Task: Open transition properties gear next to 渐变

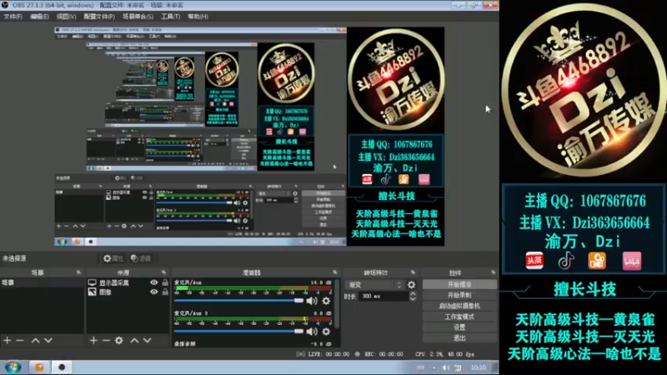Action: (x=411, y=285)
